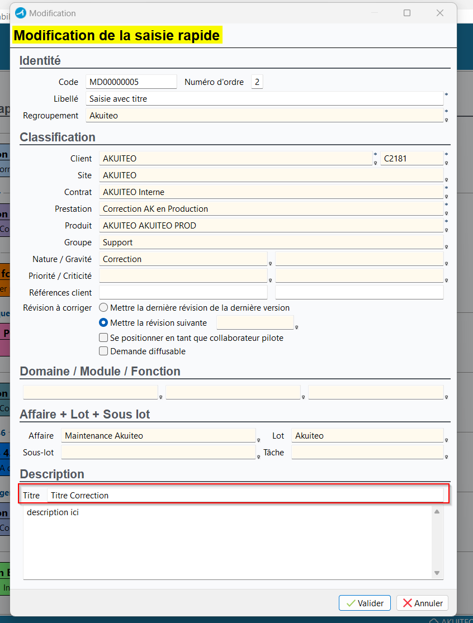The width and height of the screenshot is (473, 623).
Task: Open the Regroupement Akuiteo combo field
Action: pos(264,115)
